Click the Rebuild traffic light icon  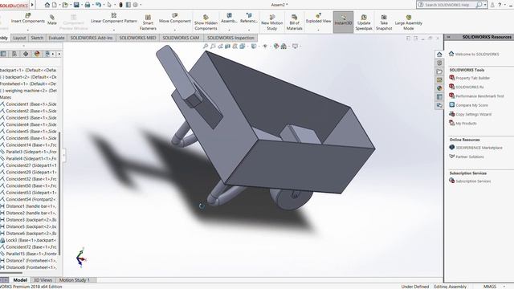[120, 5]
